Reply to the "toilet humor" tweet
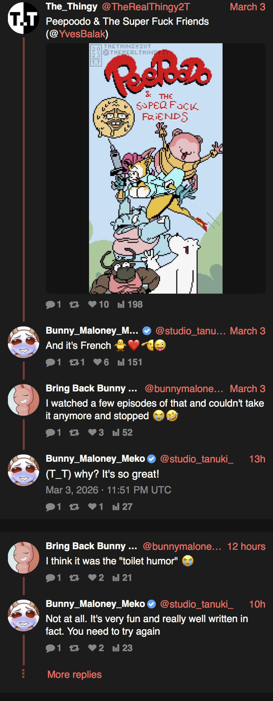Image resolution: width=273 pixels, height=701 pixels. coord(50,578)
